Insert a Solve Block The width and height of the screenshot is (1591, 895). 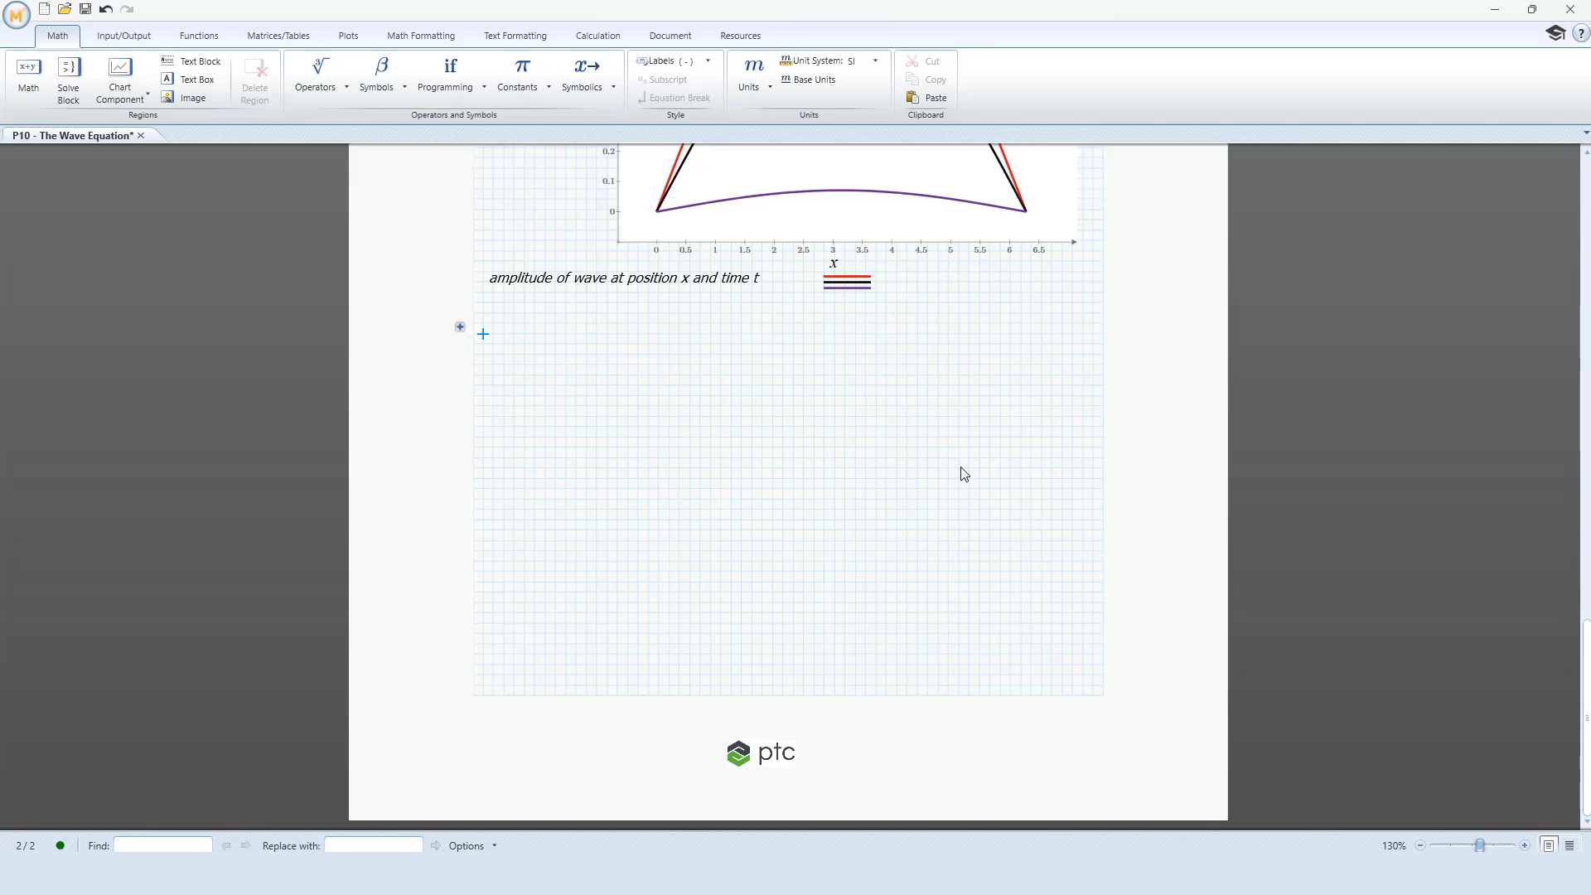[x=68, y=80]
